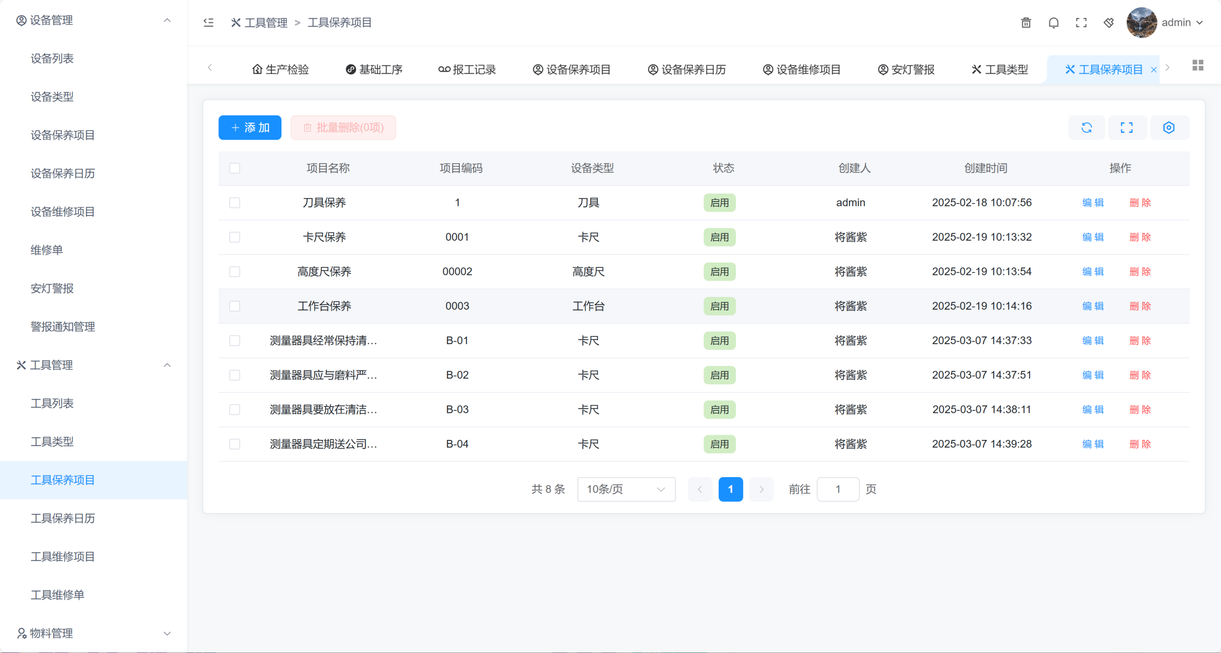Click 编辑 link for 卡尺保养 row
This screenshot has height=653, width=1221.
pos(1093,237)
